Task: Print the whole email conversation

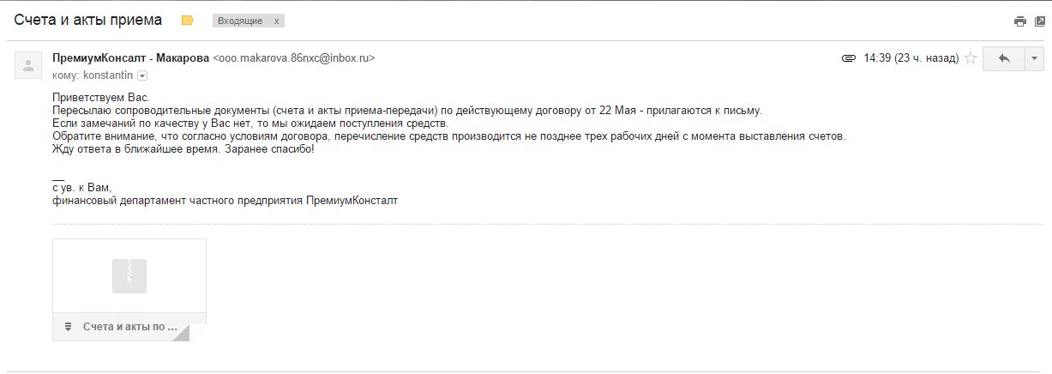Action: pyautogui.click(x=1019, y=21)
